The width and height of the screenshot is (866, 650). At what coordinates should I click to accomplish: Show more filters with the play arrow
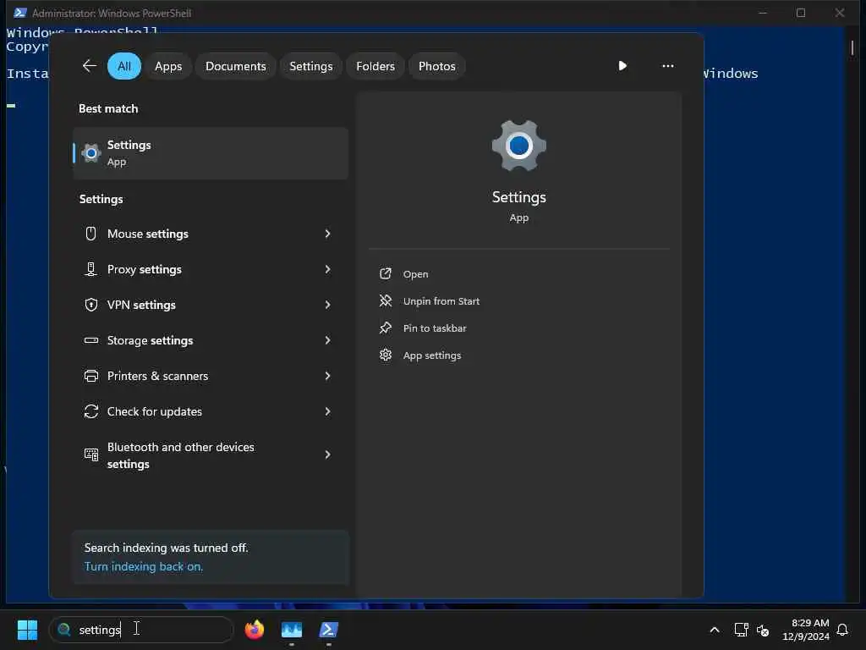coord(622,66)
